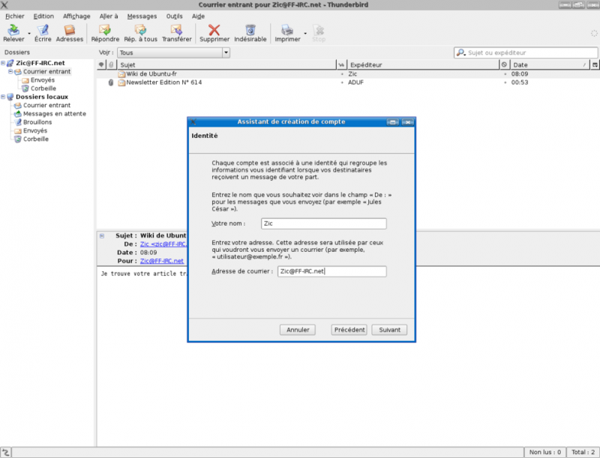The height and width of the screenshot is (458, 600).
Task: Click the Relever get mail icon
Action: [x=13, y=31]
